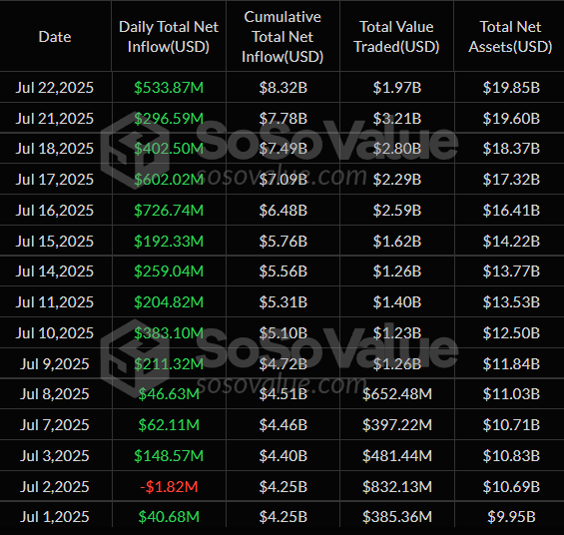Select the $832.13M traded value on Jul 2

[396, 486]
